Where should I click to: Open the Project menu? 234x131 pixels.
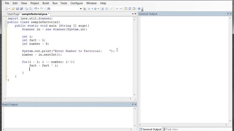pos(35,3)
